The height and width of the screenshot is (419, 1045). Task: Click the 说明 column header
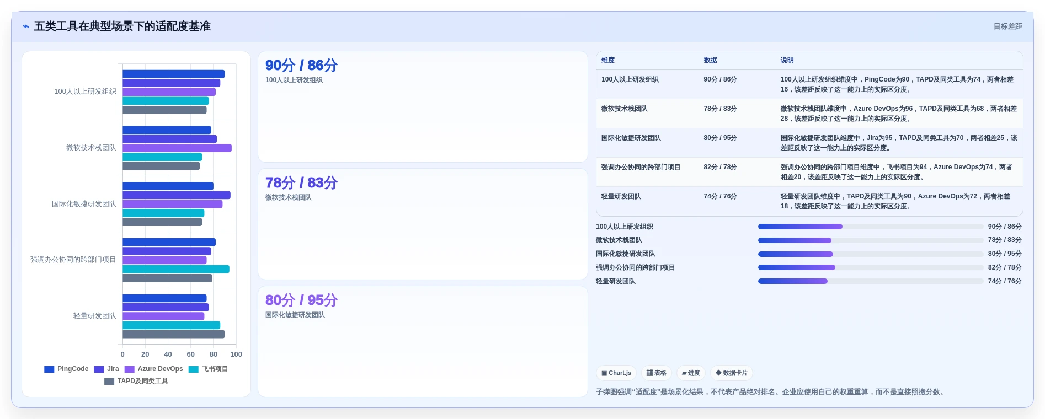[x=787, y=61]
